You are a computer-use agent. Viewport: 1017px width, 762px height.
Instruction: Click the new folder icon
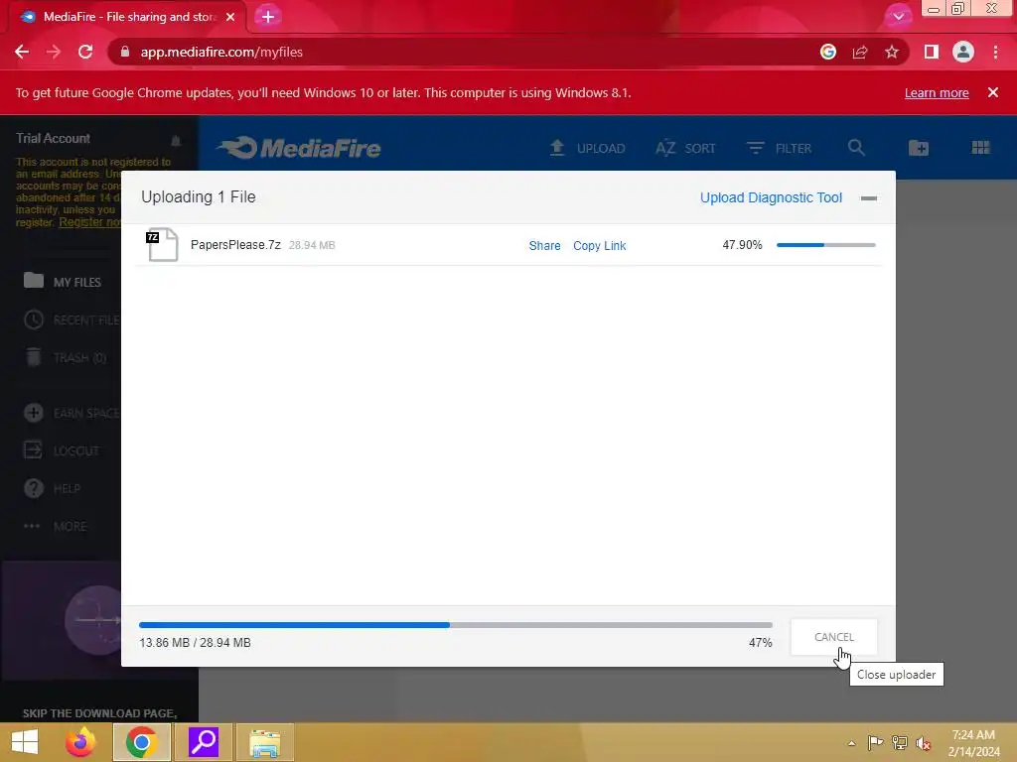(x=919, y=148)
